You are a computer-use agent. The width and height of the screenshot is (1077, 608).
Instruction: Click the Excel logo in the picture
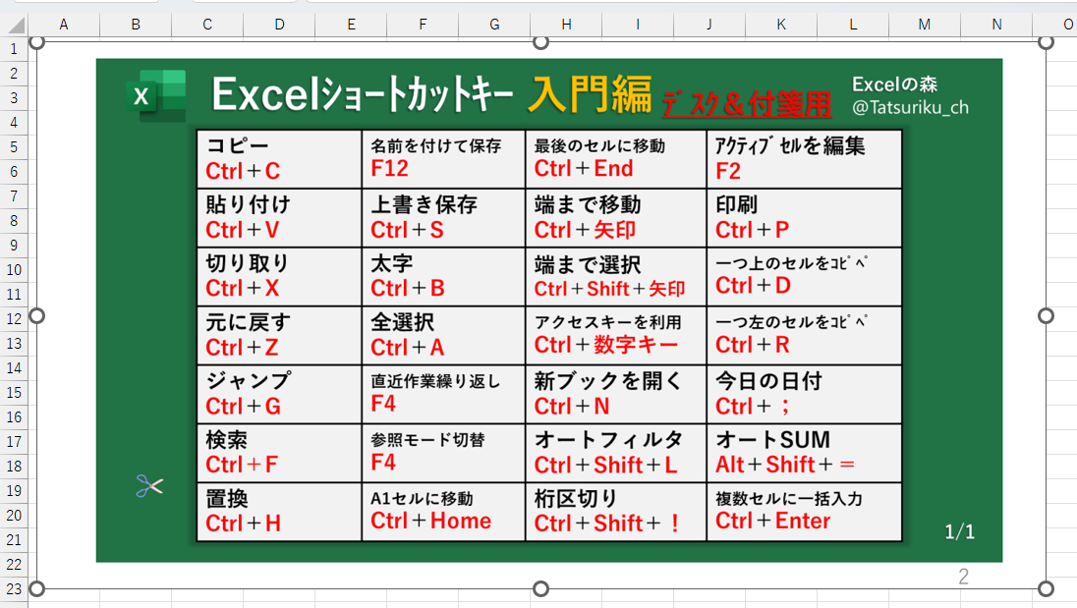coord(156,95)
